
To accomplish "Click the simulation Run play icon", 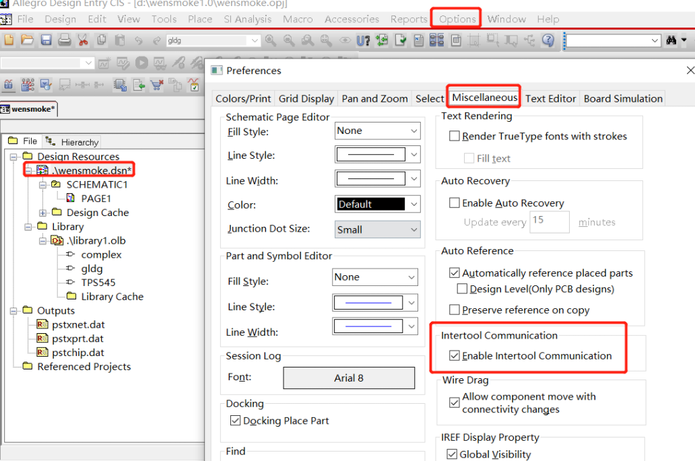I will [142, 63].
